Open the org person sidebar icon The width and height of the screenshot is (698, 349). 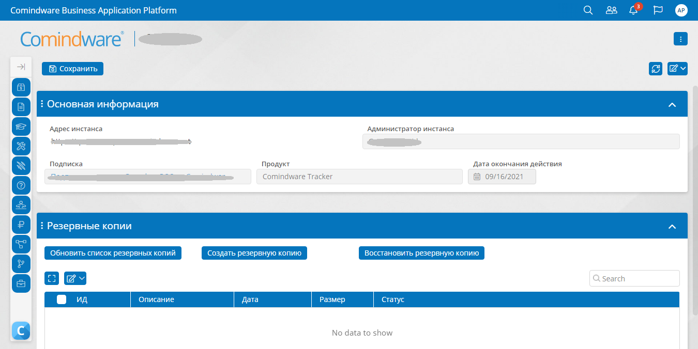[21, 205]
